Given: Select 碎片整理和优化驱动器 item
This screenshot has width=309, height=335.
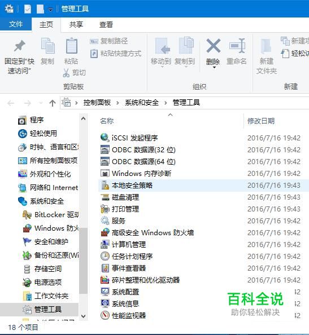Looking at the screenshot, I should coord(146,280).
